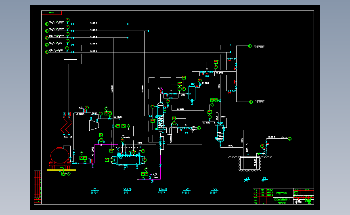Select the title block at bottom right

tap(283, 196)
